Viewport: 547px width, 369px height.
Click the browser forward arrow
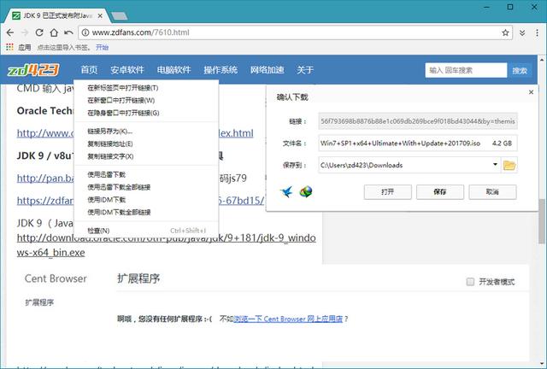[25, 32]
